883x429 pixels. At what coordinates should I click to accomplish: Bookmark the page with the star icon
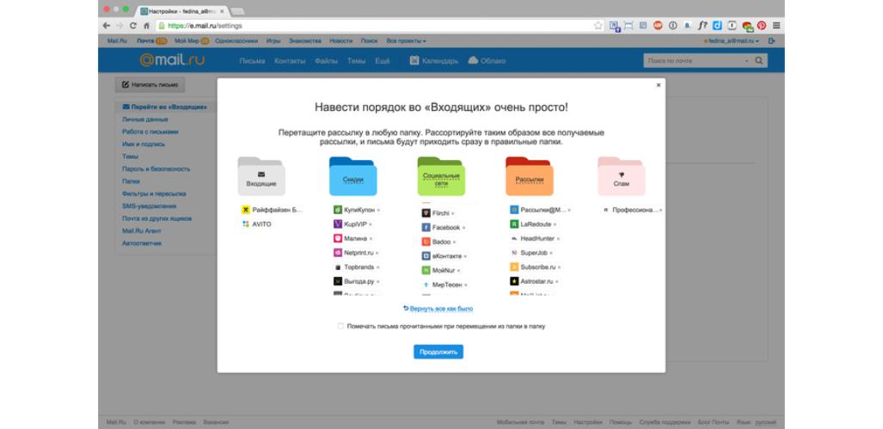[598, 26]
